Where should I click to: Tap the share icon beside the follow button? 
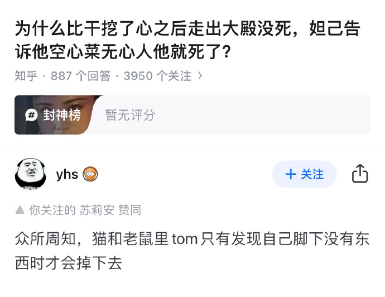[x=360, y=174]
